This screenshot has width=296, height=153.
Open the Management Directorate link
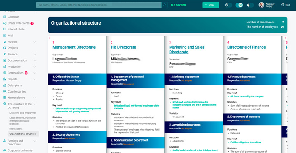point(74,47)
